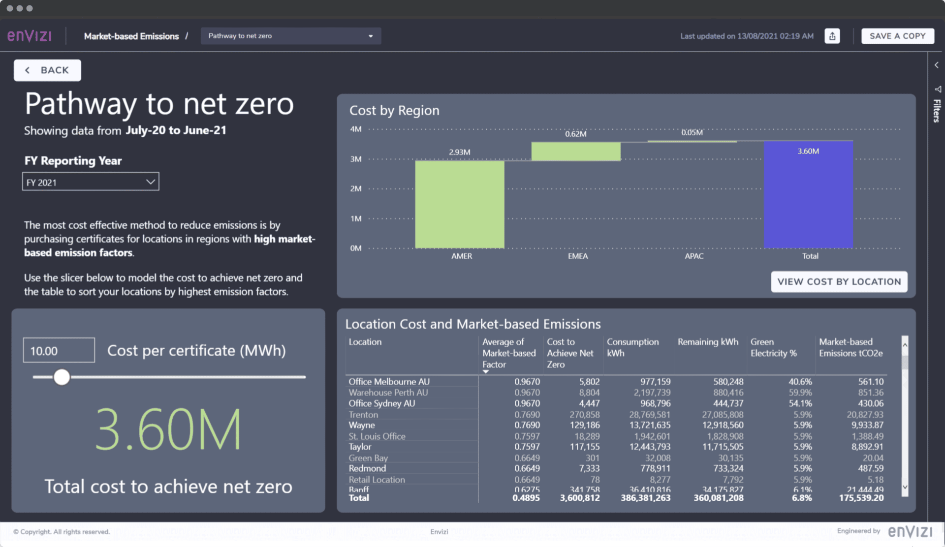
Task: Open the Filters funnel icon on right edge
Action: point(937,89)
